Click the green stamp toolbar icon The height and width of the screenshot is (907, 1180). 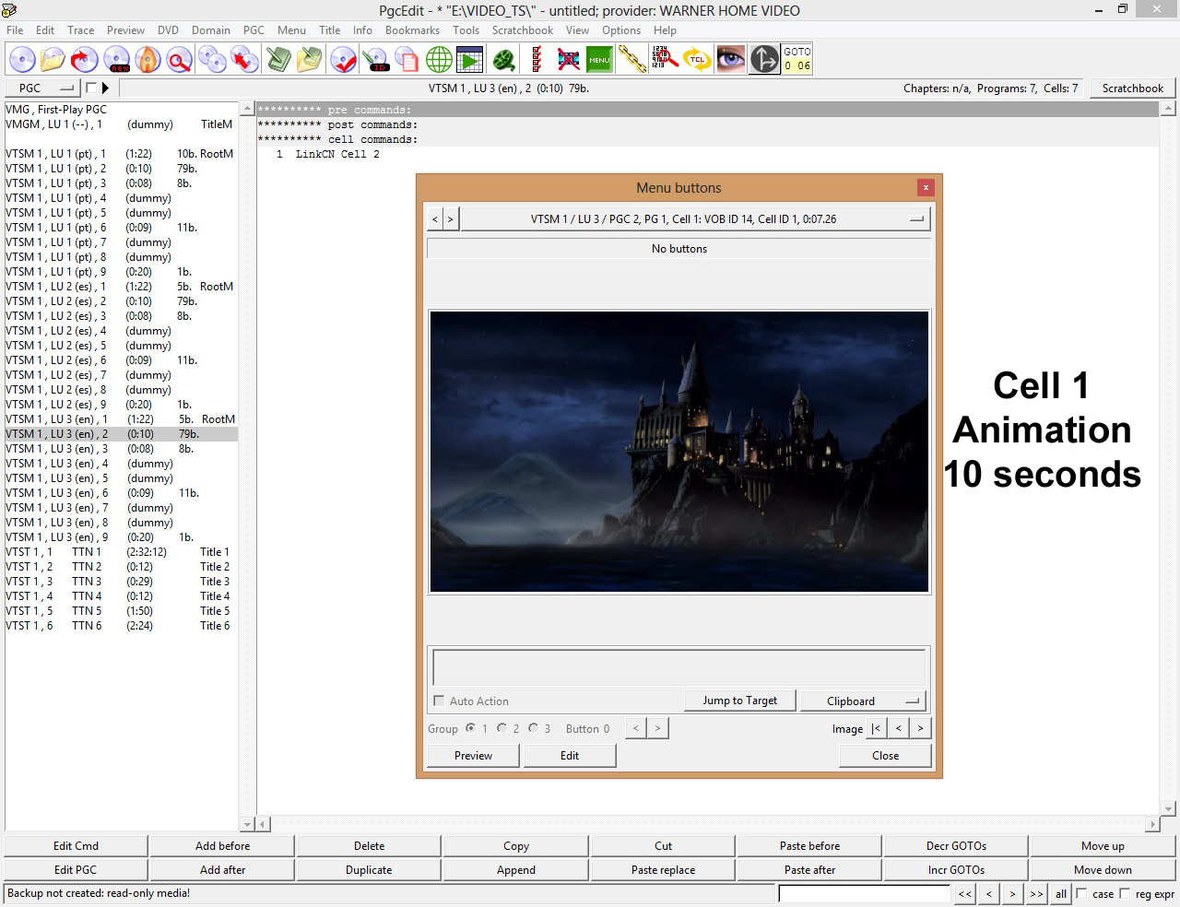tap(278, 60)
